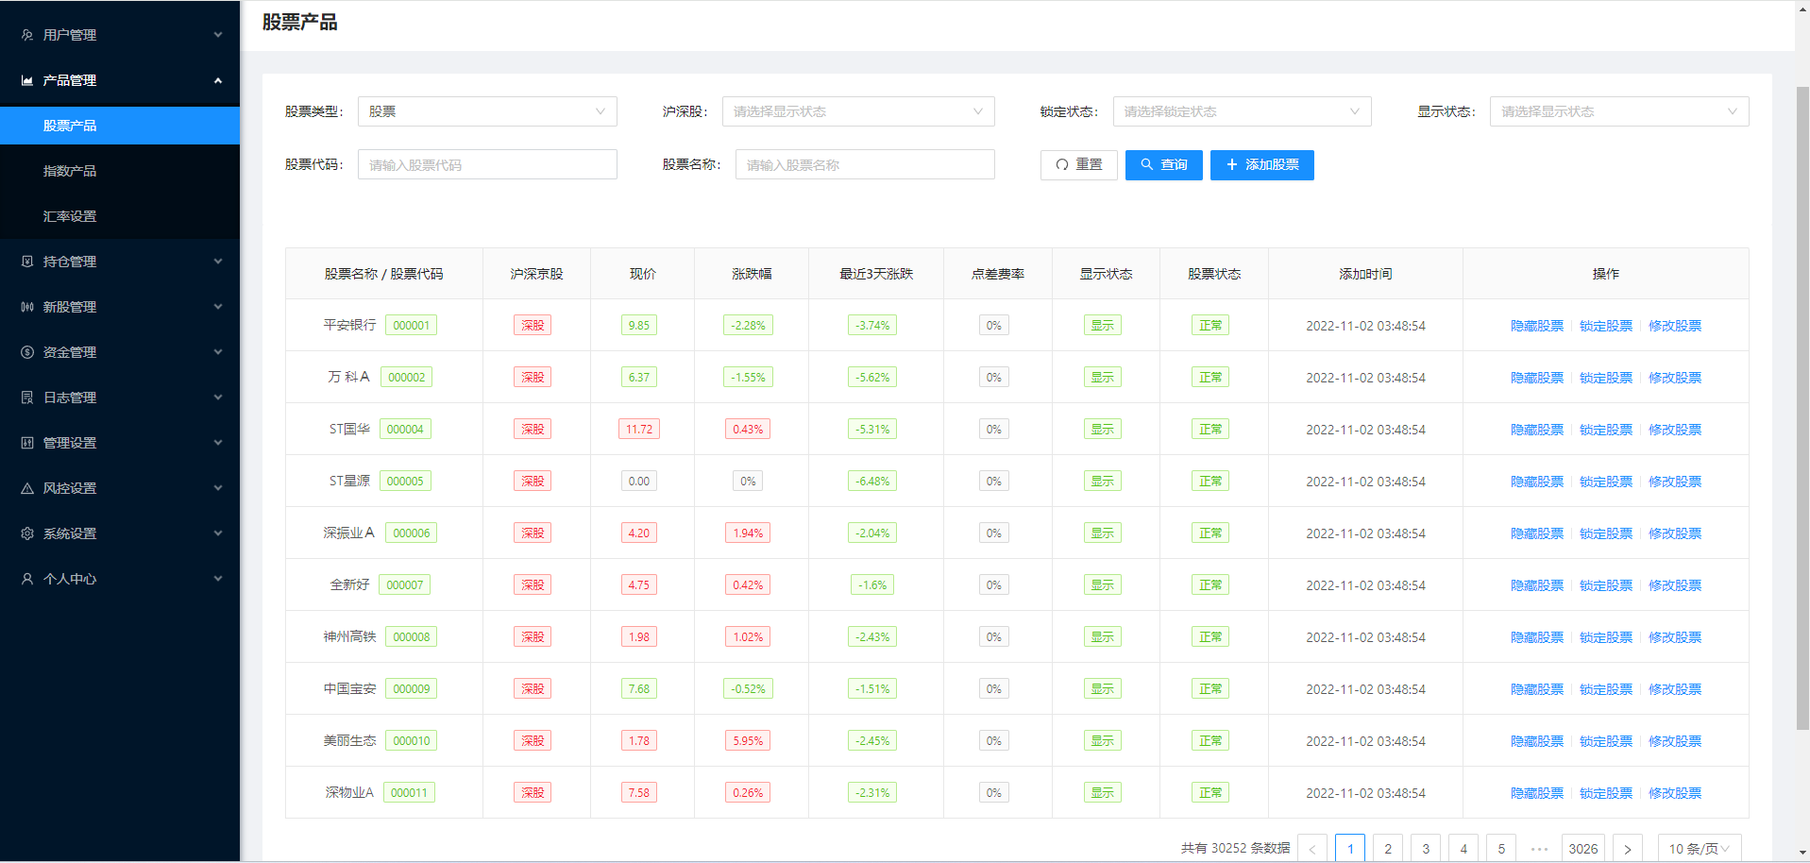Click the plus icon in 添加股票 button

pos(1232,164)
